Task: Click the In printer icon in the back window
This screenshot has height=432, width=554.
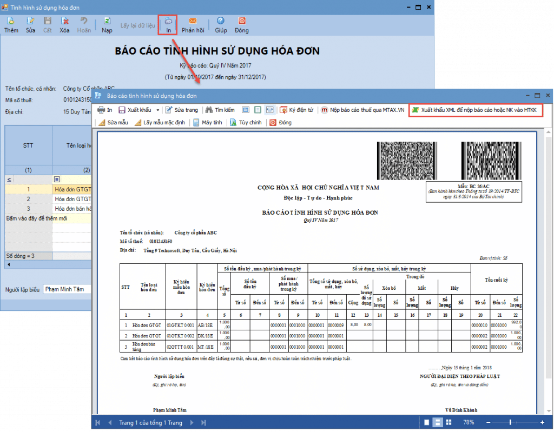Action: click(x=169, y=21)
